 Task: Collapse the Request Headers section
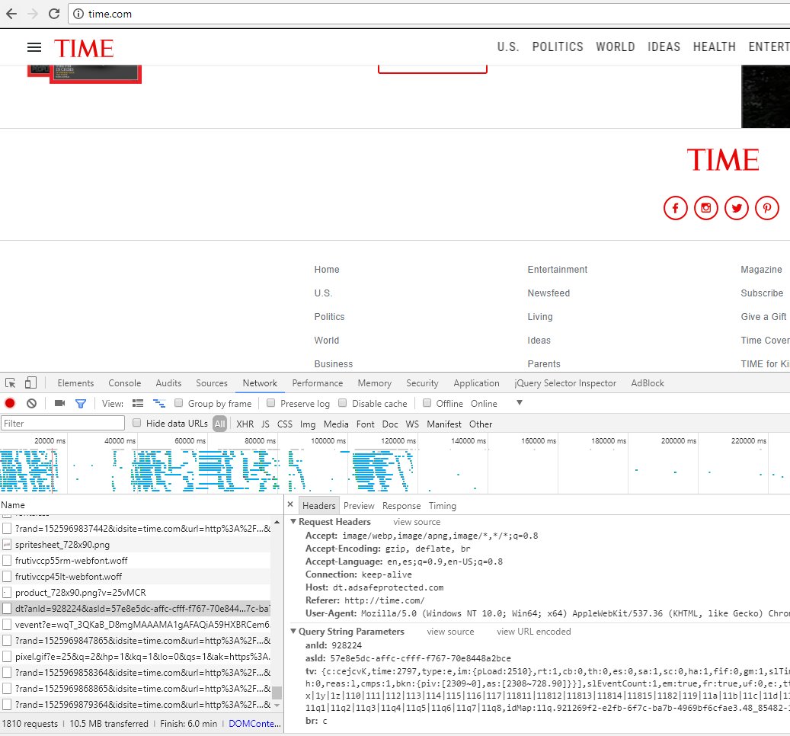[x=293, y=522]
